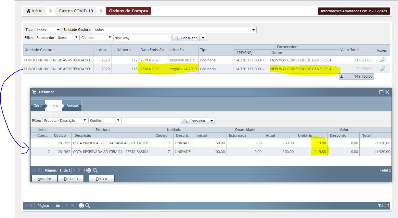Open the Tipo dropdown set to Todos

click(x=48, y=30)
